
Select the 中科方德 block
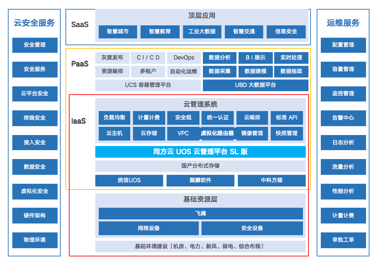point(272,181)
